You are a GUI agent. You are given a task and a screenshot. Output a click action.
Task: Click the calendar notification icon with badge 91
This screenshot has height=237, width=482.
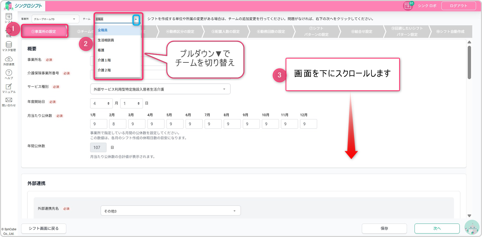click(407, 6)
